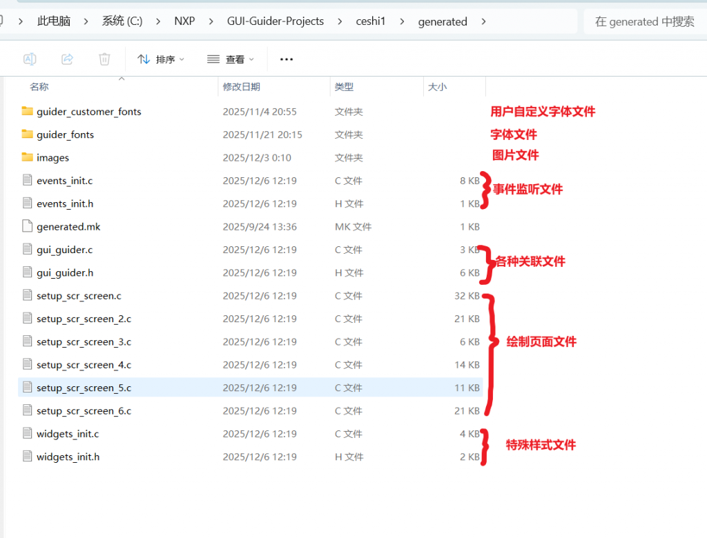Click the generated.mk file icon
This screenshot has width=707, height=538.
coord(28,227)
